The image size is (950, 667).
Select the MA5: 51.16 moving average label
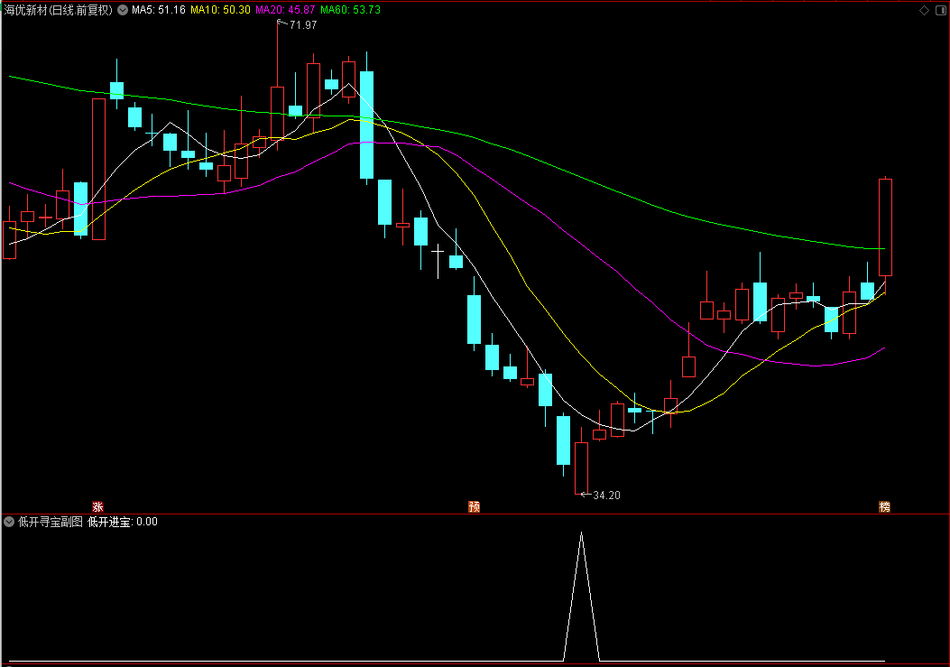[159, 10]
